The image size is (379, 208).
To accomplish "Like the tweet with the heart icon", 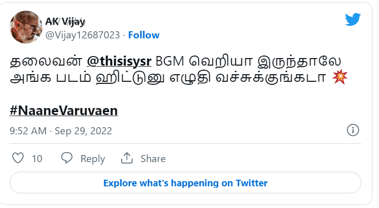I will tap(18, 158).
